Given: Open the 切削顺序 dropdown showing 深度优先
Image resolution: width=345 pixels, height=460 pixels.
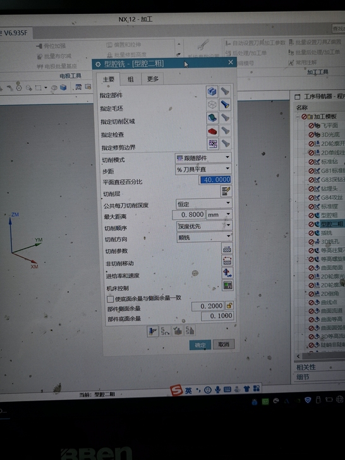Looking at the screenshot, I should [205, 226].
